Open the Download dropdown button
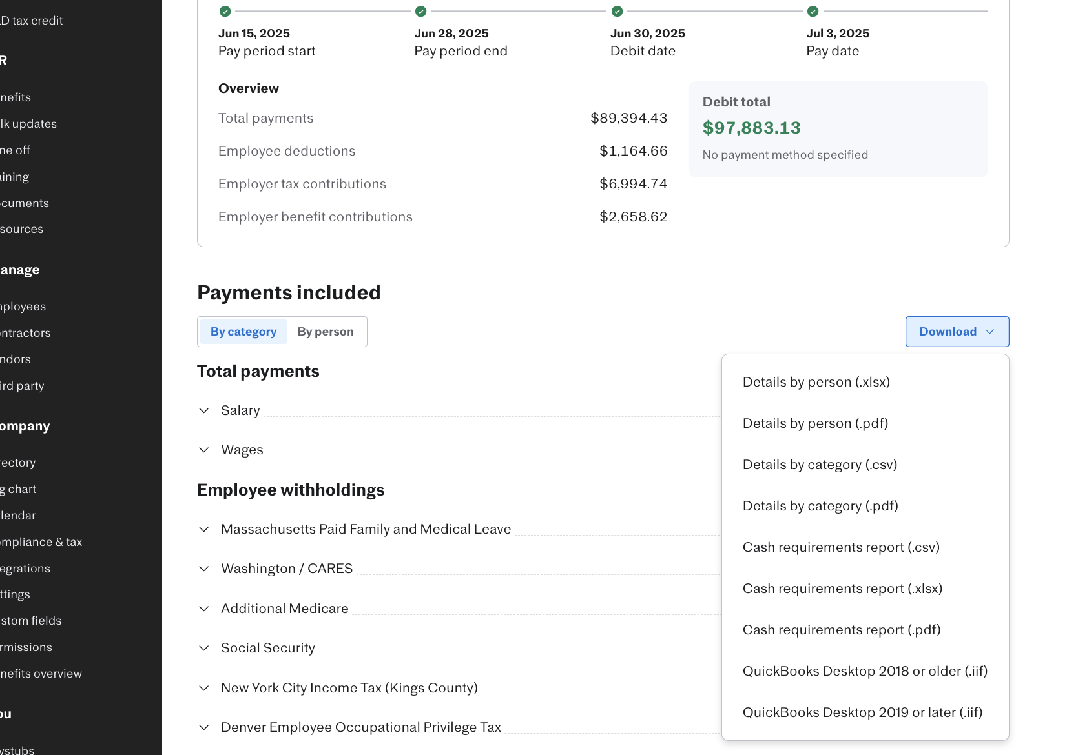This screenshot has height=755, width=1067. (957, 332)
